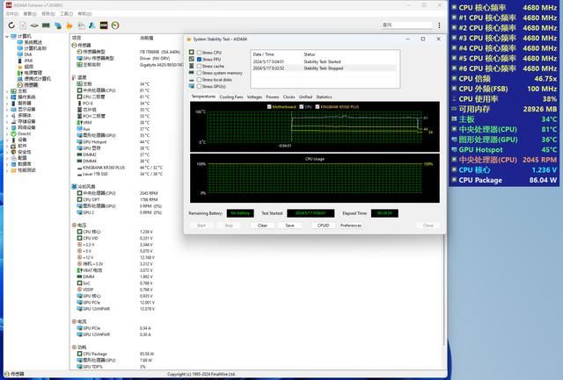Switch to the Statistics tab

pos(324,97)
